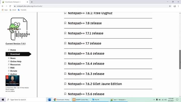181x102 pixels.
Task: Open Notepad++ 7.6.6 release link
Action: coord(86,54)
